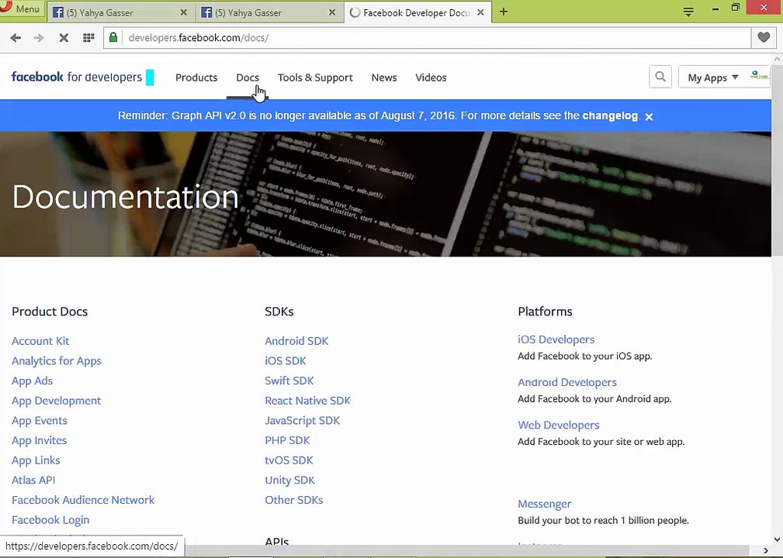Click the tab menu icon in title bar
The height and width of the screenshot is (558, 783).
(688, 12)
